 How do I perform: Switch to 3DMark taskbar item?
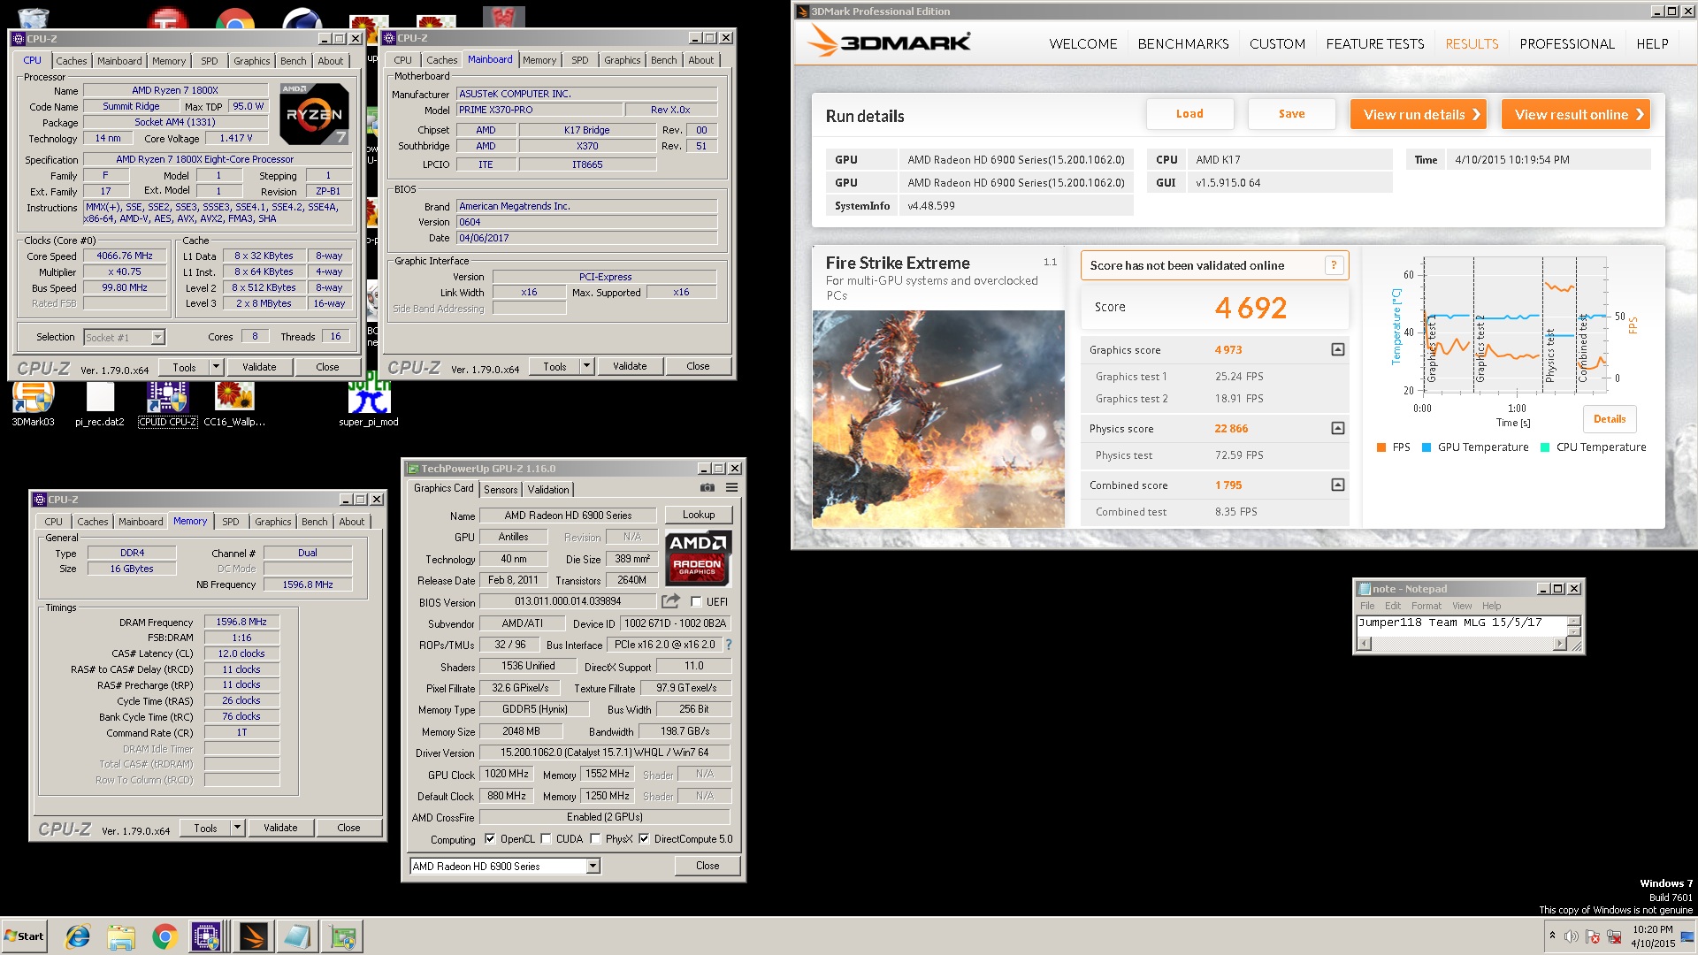253,936
